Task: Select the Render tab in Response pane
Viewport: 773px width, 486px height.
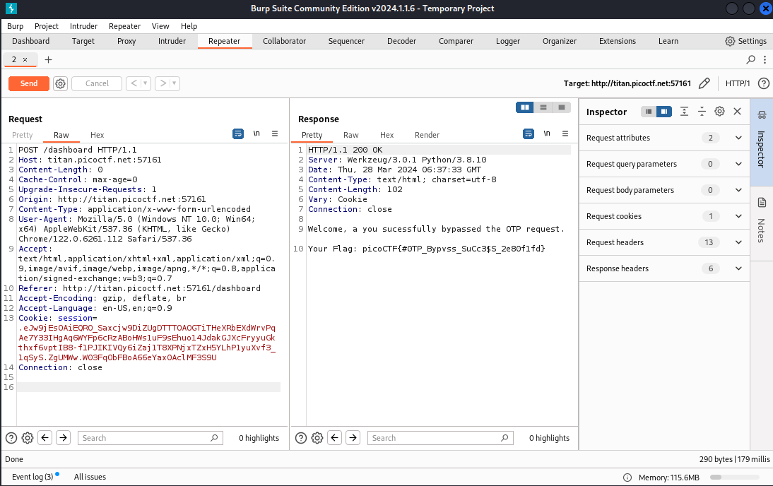Action: tap(427, 135)
